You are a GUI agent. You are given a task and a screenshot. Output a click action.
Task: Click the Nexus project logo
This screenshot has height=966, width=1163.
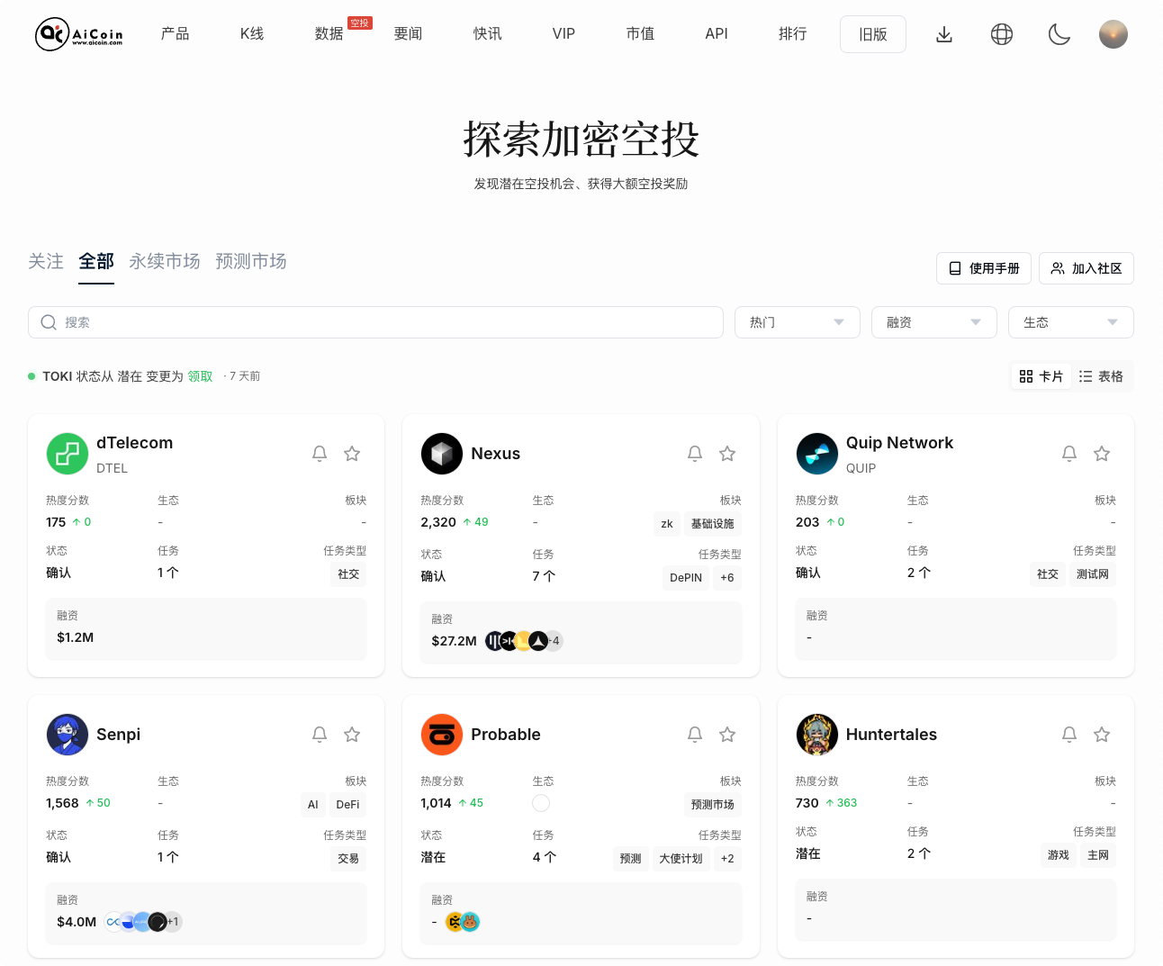441,453
